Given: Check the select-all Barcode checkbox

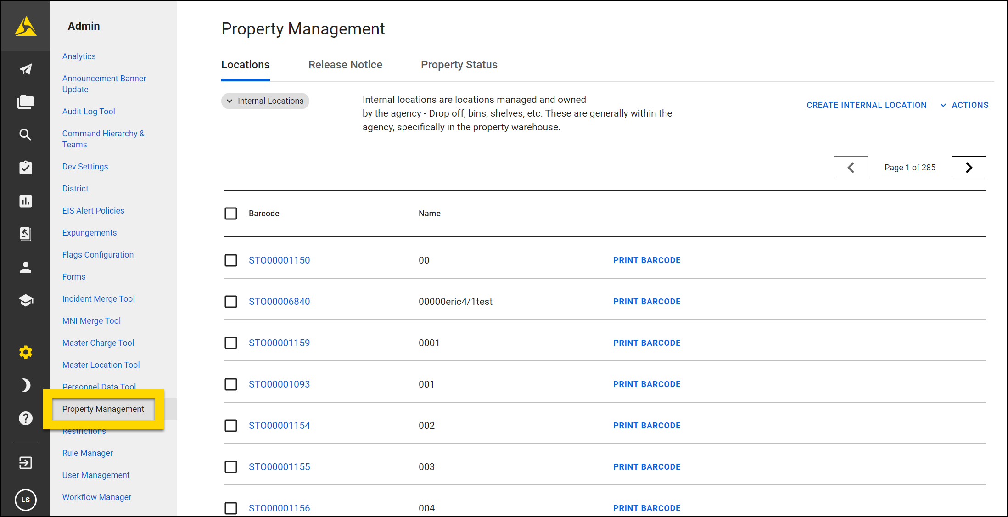Looking at the screenshot, I should pyautogui.click(x=231, y=213).
